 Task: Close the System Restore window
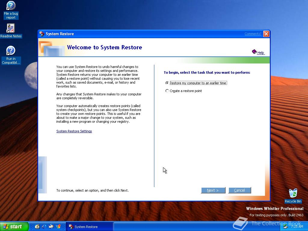pos(266,34)
